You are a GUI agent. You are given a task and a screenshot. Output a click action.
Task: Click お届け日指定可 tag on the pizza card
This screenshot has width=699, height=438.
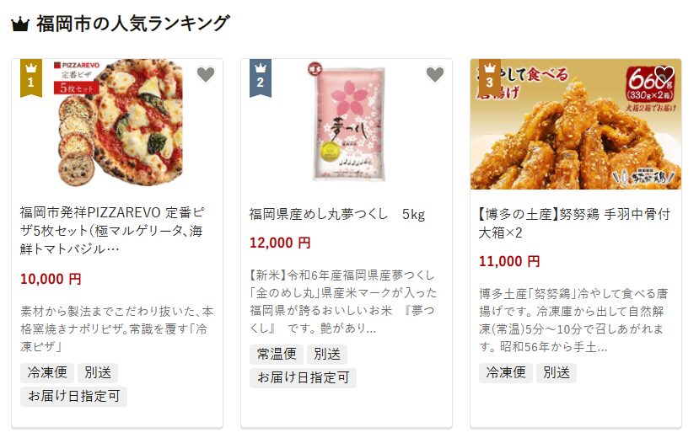(73, 396)
